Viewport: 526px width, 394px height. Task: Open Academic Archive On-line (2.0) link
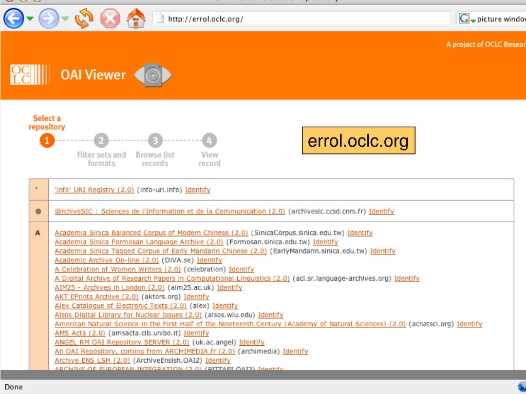pos(107,260)
